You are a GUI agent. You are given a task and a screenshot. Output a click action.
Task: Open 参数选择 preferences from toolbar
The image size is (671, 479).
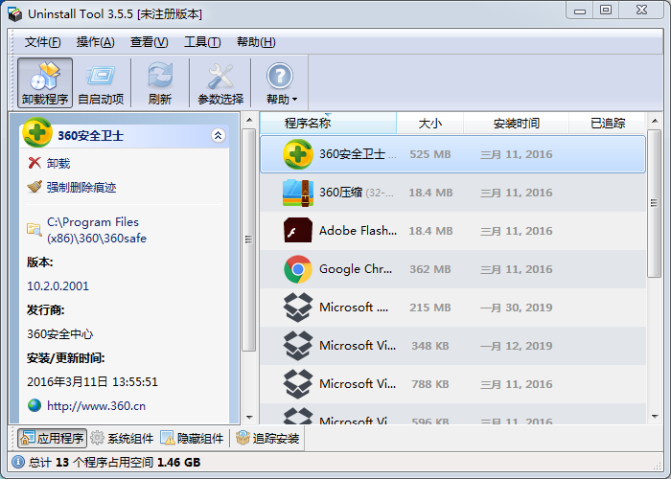(x=220, y=82)
